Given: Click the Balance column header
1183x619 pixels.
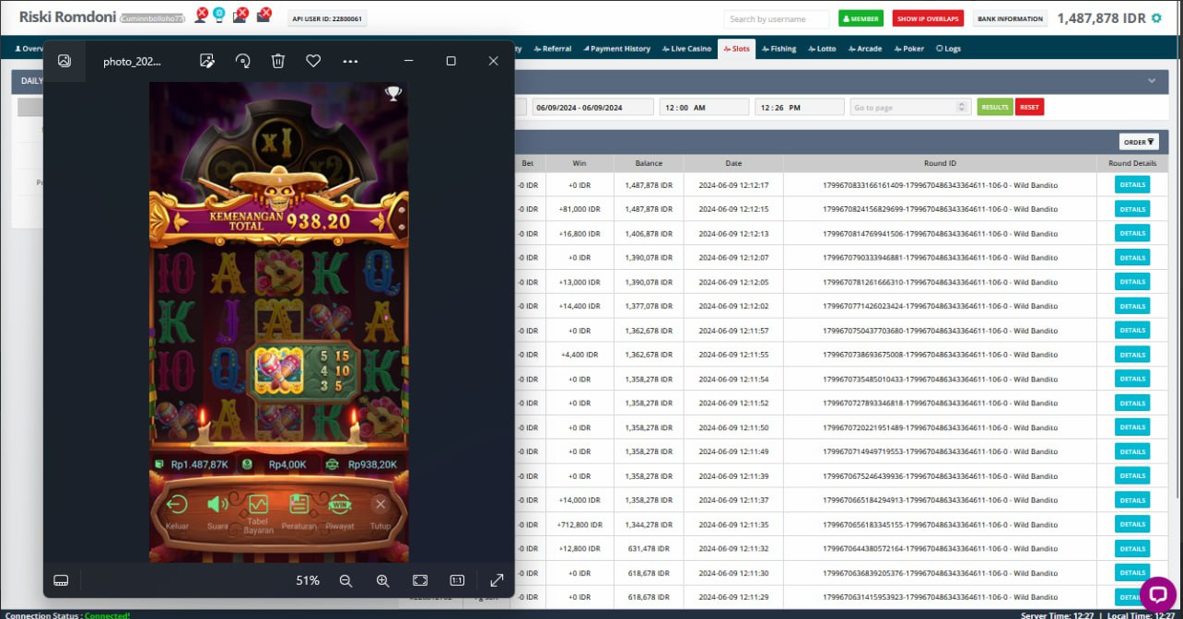Looking at the screenshot, I should [649, 163].
